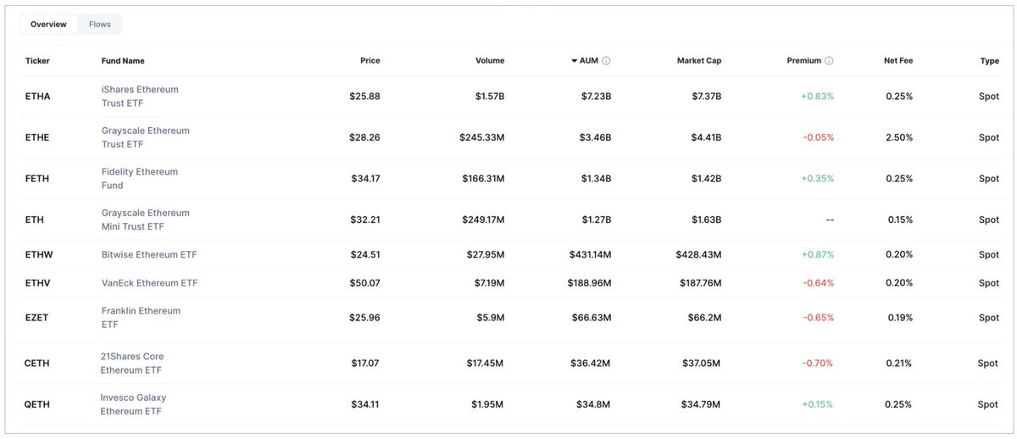Open VanEck Ethereum ETF link

point(149,283)
